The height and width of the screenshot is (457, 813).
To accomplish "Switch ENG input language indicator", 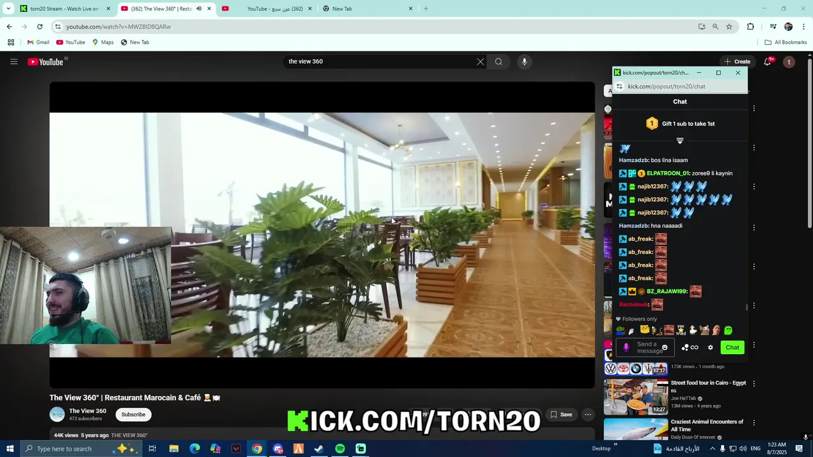I will tap(756, 449).
